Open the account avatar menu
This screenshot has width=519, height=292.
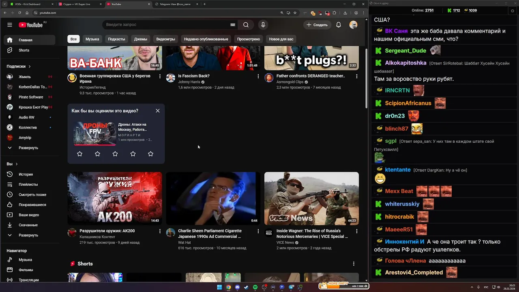point(354,25)
